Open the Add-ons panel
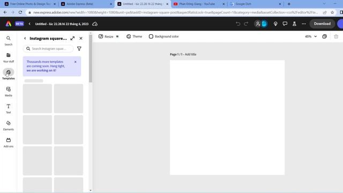The height and width of the screenshot is (193, 343). click(9, 143)
